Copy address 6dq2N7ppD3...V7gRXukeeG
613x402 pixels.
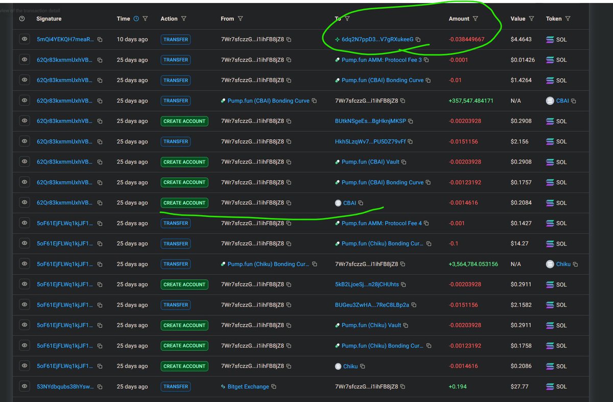coord(418,39)
